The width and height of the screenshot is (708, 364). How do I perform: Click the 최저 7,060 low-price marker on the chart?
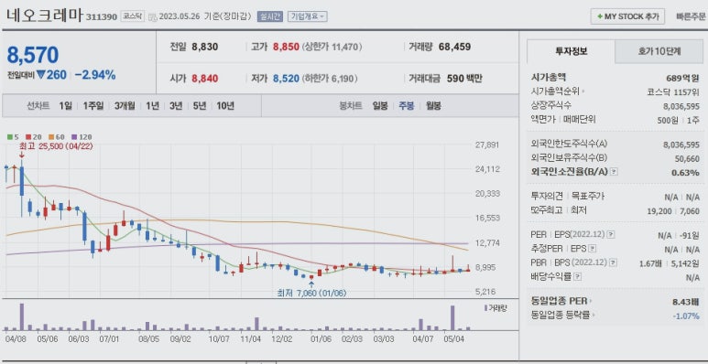click(311, 293)
